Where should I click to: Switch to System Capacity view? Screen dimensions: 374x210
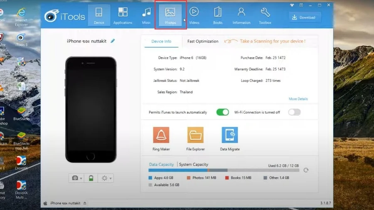[193, 164]
